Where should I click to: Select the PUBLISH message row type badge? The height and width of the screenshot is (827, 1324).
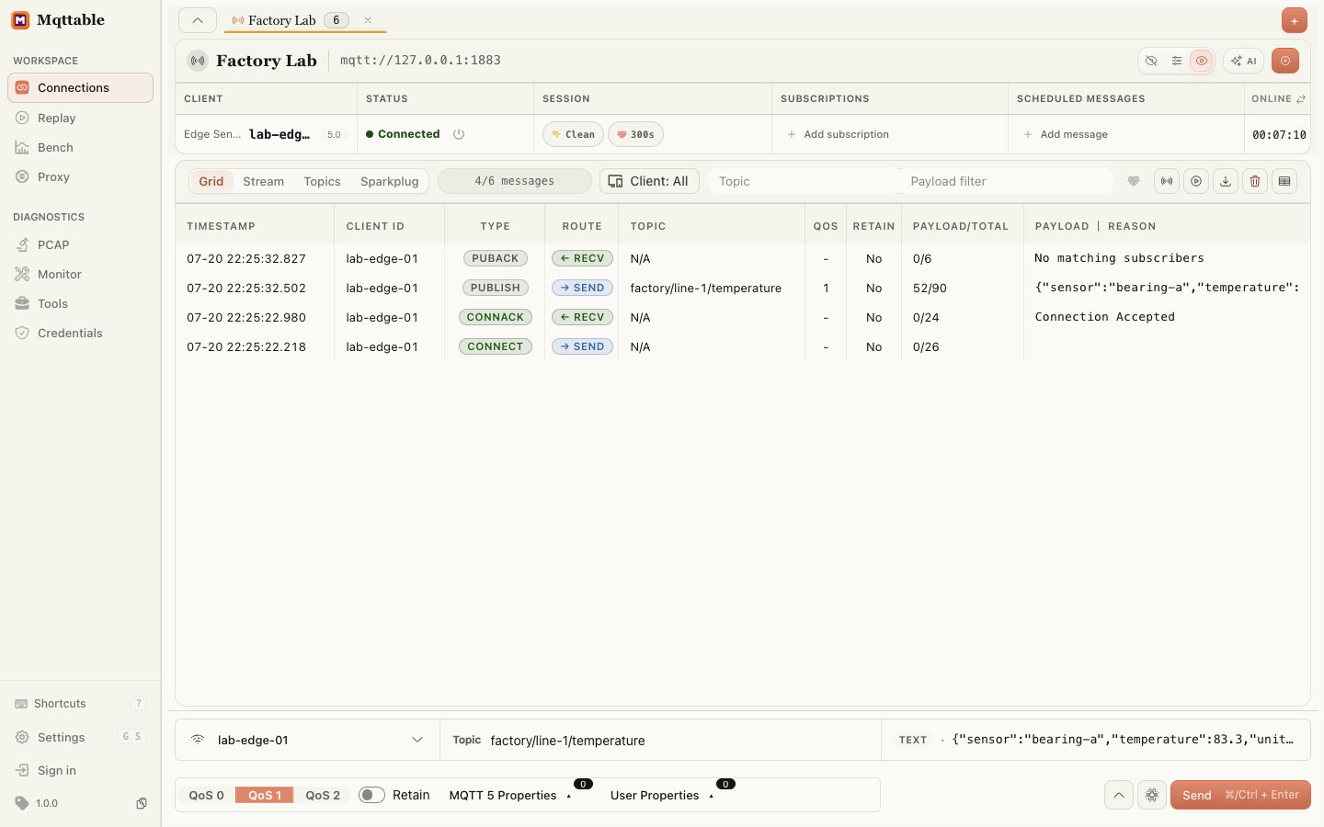tap(495, 288)
